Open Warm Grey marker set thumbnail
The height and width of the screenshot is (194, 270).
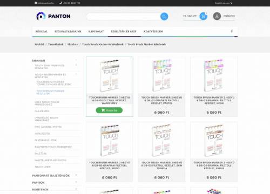[110, 76]
